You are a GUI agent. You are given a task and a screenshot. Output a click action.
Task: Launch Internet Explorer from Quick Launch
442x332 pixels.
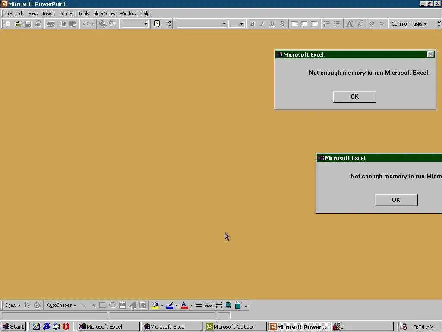tap(46, 327)
